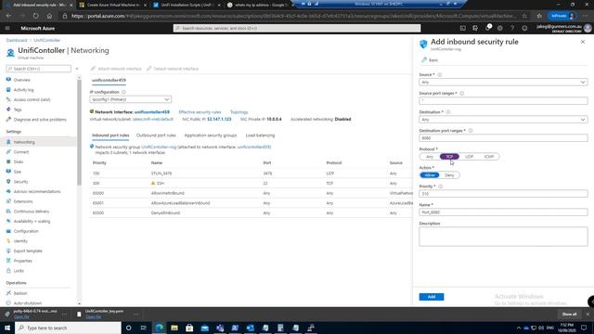Click Dashboard breadcrumb link
Viewport: 594px width, 334px height.
coord(17,40)
